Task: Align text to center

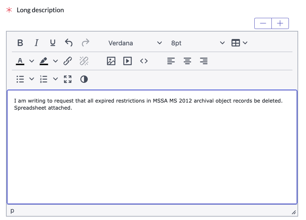Action: (187, 61)
